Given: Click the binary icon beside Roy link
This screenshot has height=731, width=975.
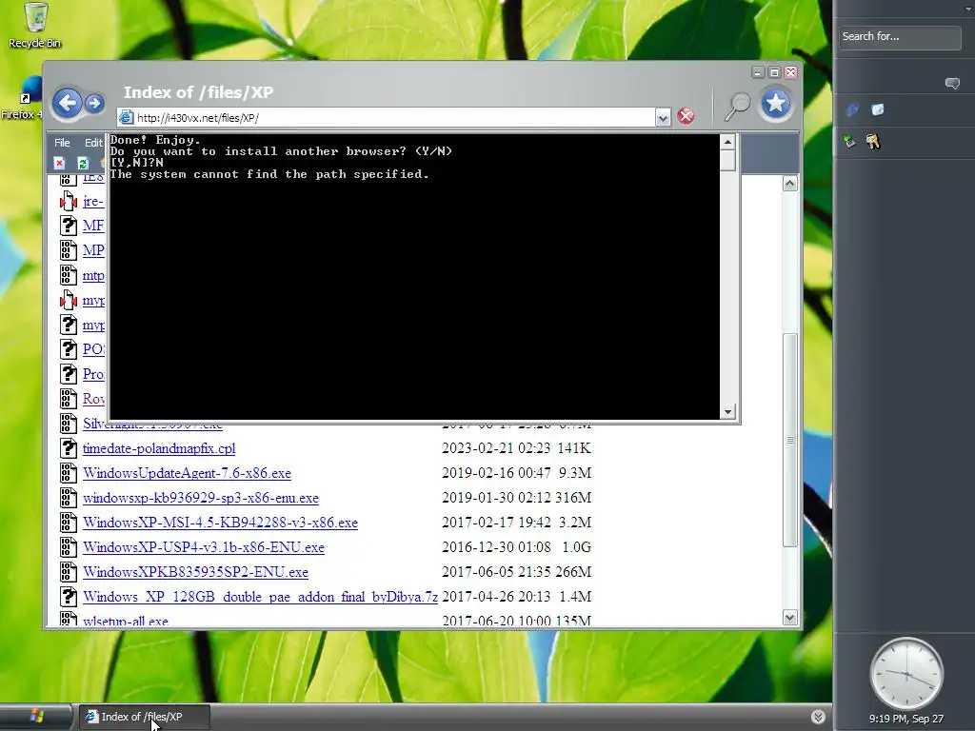Looking at the screenshot, I should [69, 399].
